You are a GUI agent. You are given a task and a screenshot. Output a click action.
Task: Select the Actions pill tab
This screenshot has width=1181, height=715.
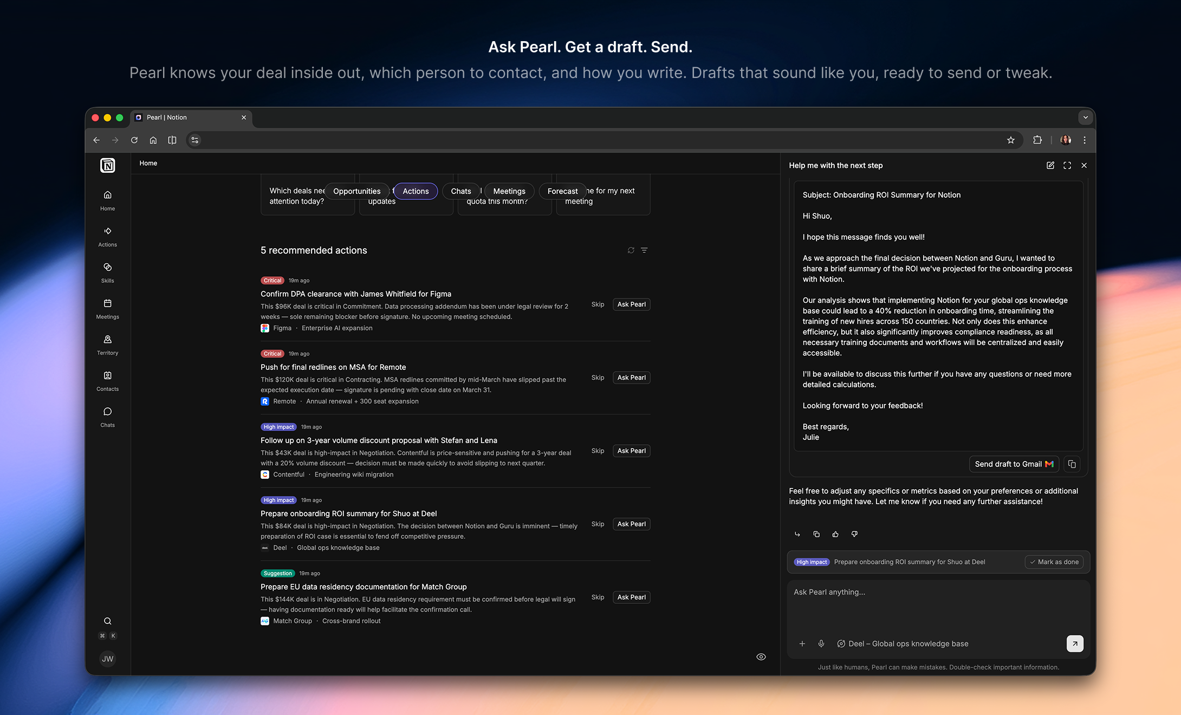[416, 191]
